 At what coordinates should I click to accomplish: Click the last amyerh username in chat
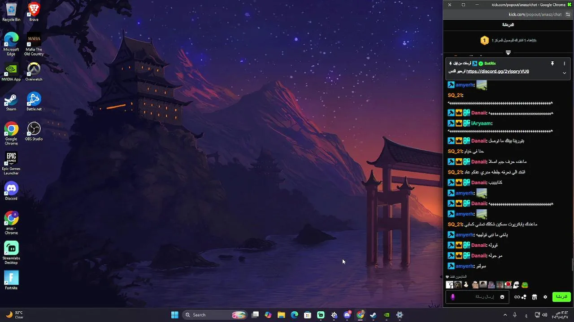pyautogui.click(x=465, y=266)
